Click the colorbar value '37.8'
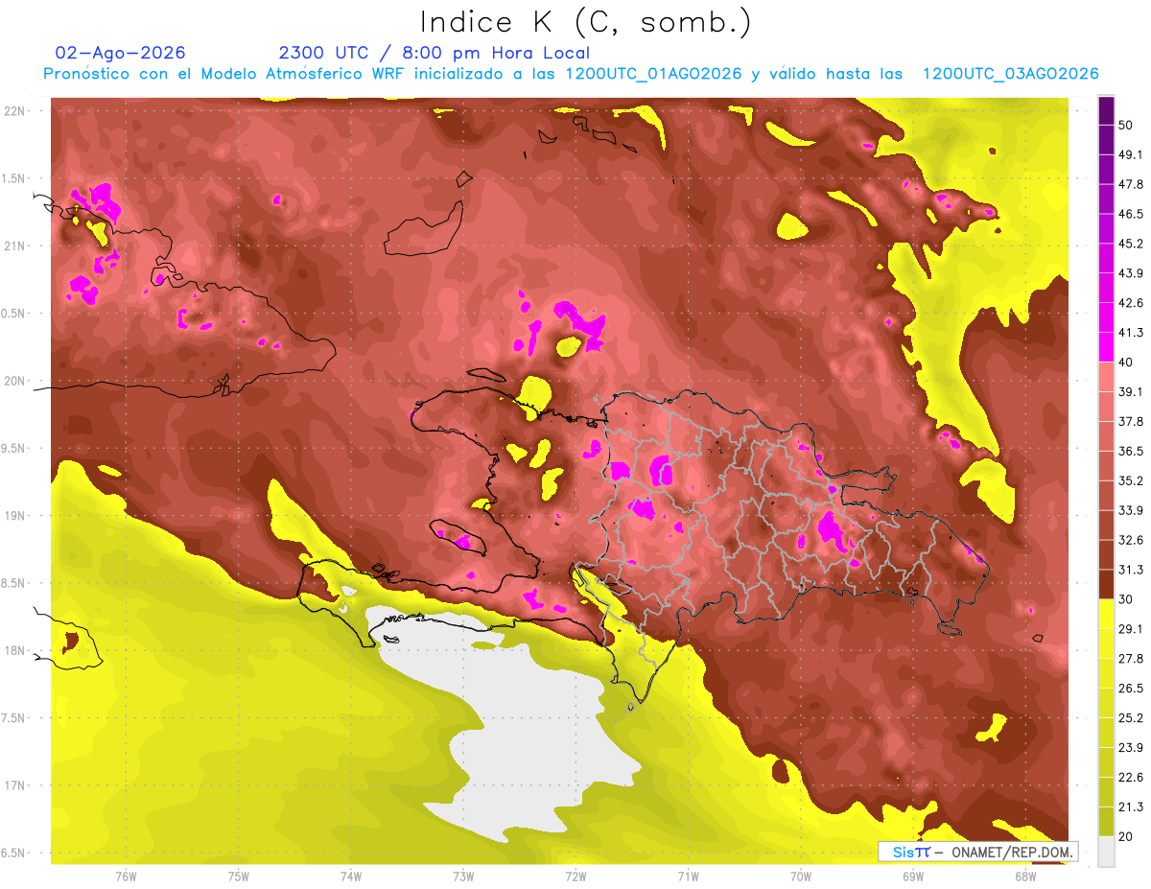1151x889 pixels. [x=1130, y=422]
